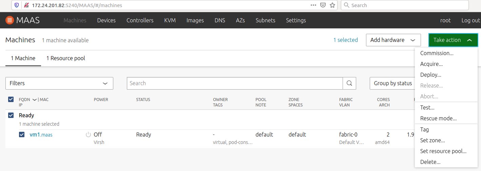Open the Settings page
Image resolution: width=481 pixels, height=171 pixels.
[296, 20]
